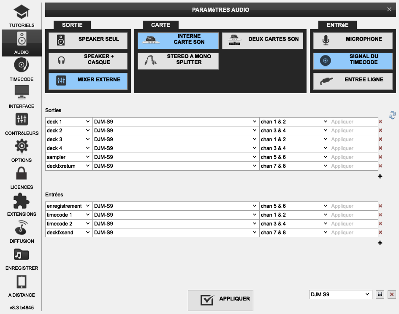Toggle Signal du Timecode input
Viewport: 399px width, 314px height.
(353, 61)
